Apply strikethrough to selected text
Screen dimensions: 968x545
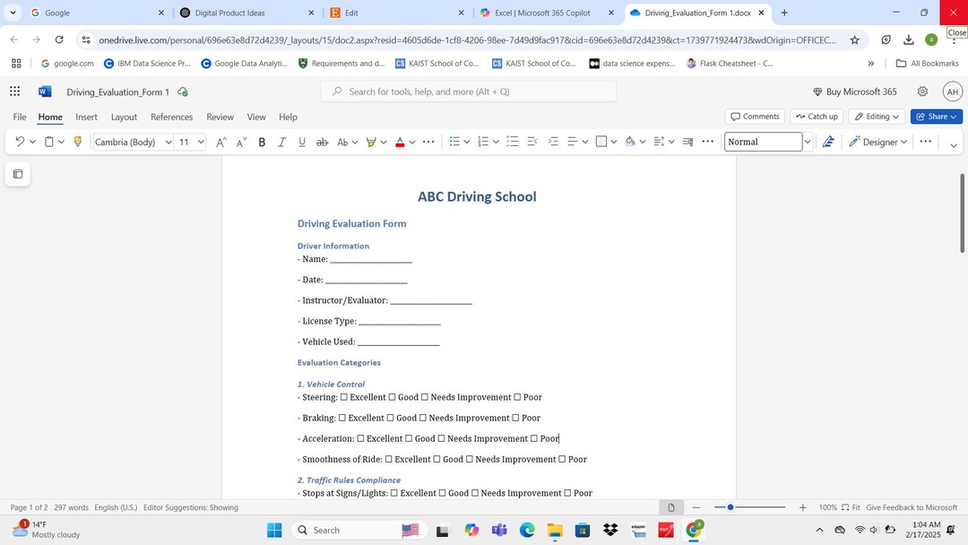coord(323,142)
